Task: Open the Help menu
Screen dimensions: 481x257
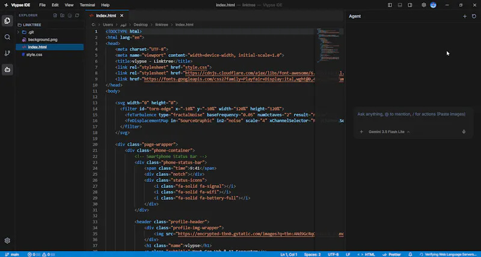Action: 105,5
